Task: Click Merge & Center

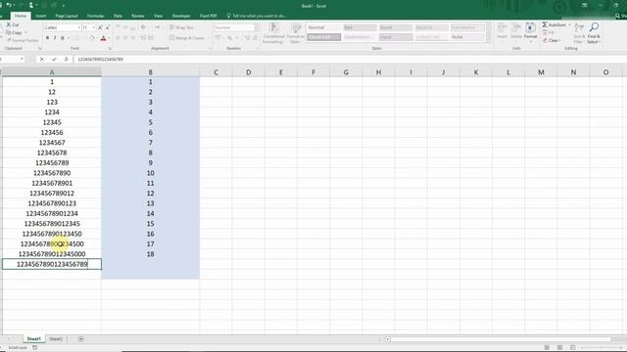Action: [x=187, y=38]
